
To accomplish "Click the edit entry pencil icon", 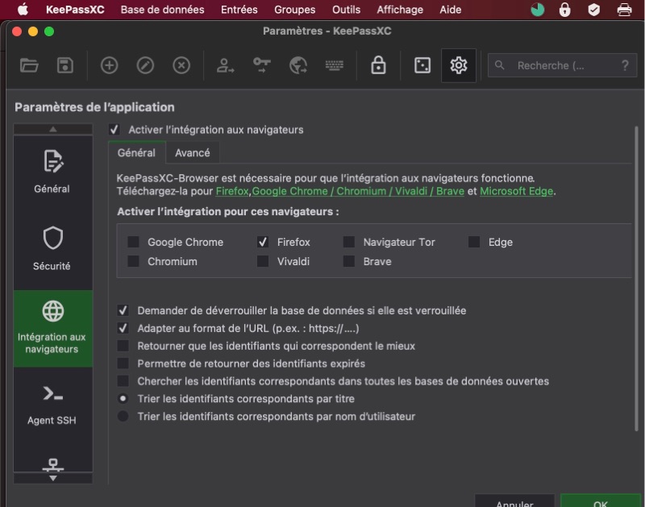I will click(x=145, y=66).
